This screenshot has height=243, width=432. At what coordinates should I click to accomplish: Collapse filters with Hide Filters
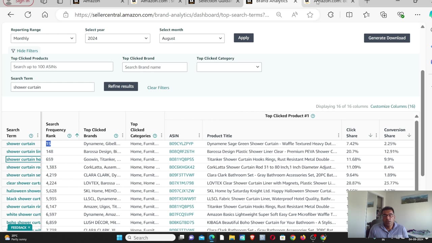pyautogui.click(x=24, y=51)
